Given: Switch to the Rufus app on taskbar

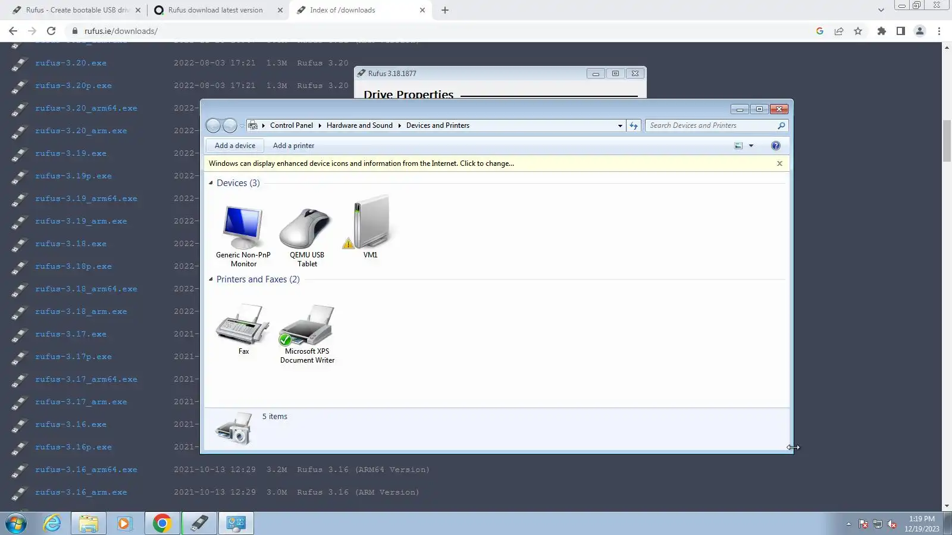Looking at the screenshot, I should (199, 524).
